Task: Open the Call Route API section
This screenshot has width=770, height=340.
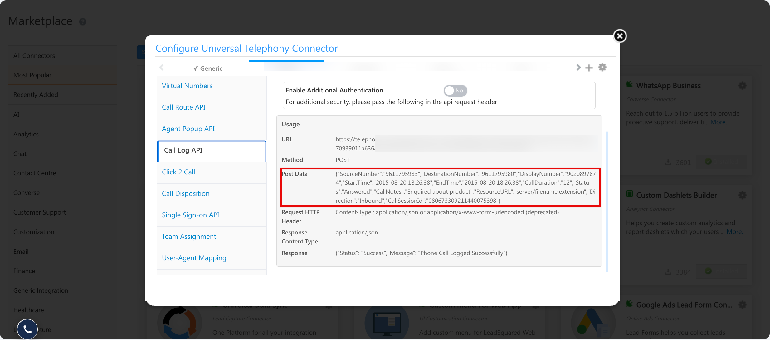Action: coord(212,107)
